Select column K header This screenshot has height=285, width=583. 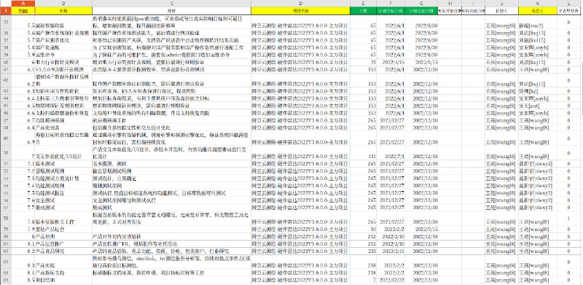pos(538,4)
